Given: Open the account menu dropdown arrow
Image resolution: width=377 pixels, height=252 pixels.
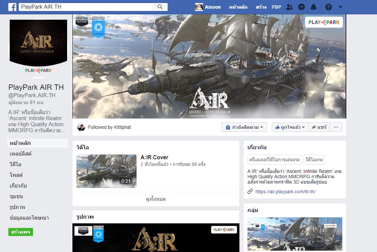Looking at the screenshot, I should coord(341,7).
